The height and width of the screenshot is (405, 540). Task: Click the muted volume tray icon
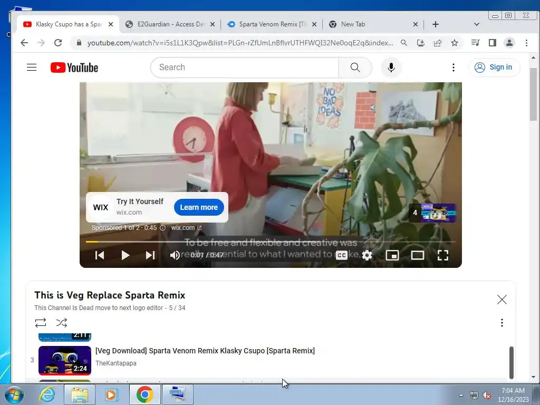pos(487,396)
